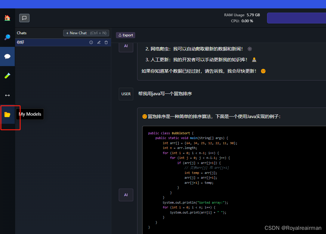Open the Search magnifier icon
The image size is (326, 234).
click(7, 37)
